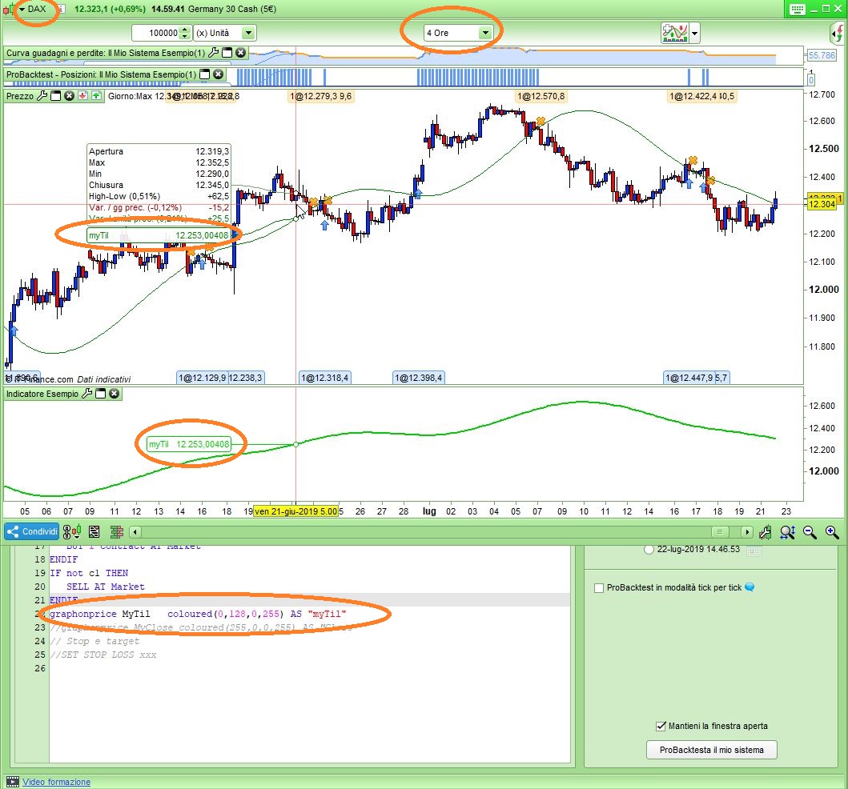Click the myTil 12.253,00408 label in indicator panel
The width and height of the screenshot is (848, 789).
(189, 444)
